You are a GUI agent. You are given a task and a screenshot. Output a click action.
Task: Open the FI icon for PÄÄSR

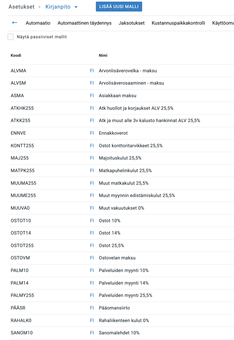(92, 308)
